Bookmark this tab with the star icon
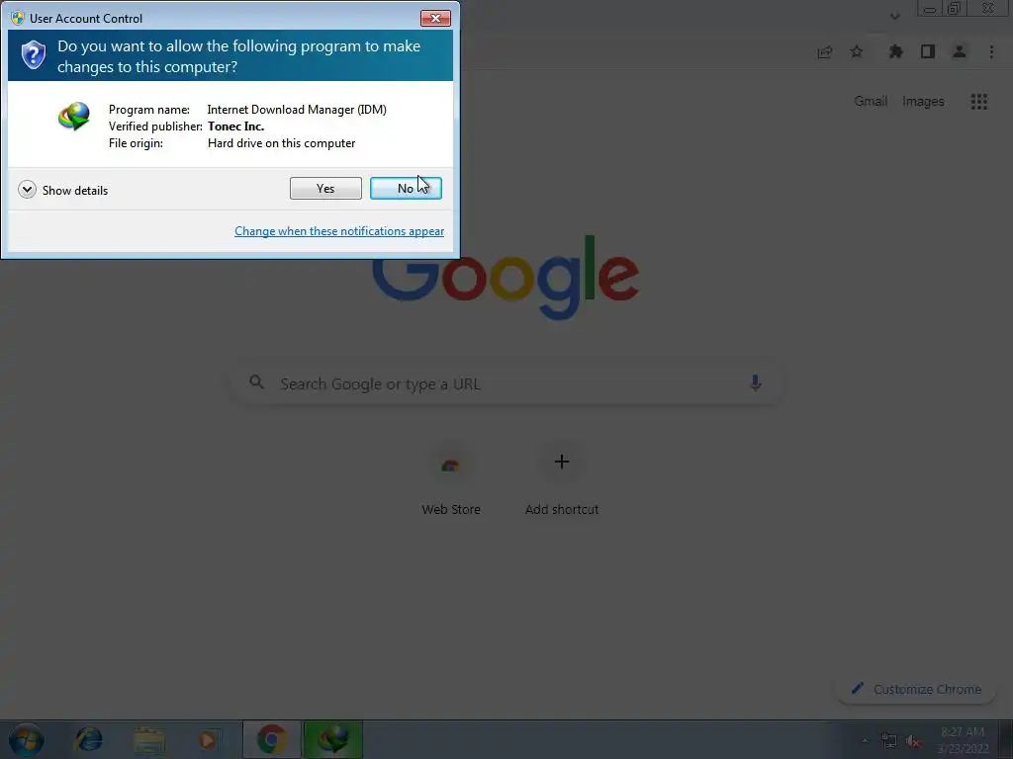 (x=856, y=51)
